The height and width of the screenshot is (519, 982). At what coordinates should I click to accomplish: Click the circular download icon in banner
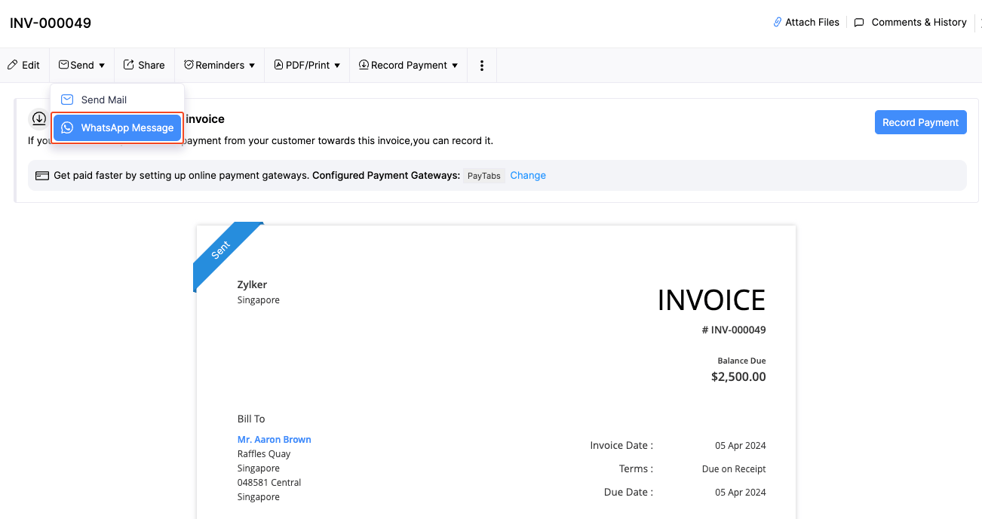38,118
